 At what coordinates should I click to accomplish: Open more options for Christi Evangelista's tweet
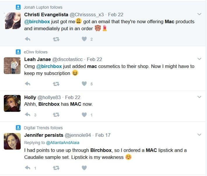coord(199,14)
